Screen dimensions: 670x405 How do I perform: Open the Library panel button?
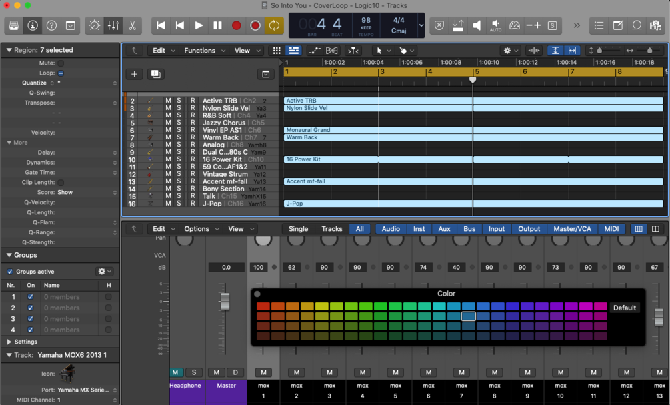(x=14, y=25)
